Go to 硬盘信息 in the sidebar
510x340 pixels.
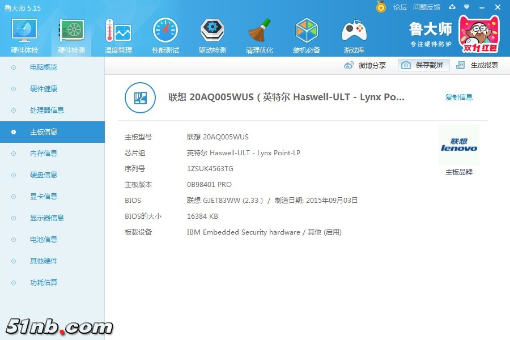click(x=44, y=175)
